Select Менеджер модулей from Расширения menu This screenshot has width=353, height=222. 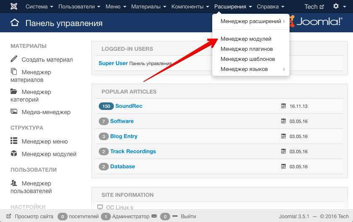[246, 39]
